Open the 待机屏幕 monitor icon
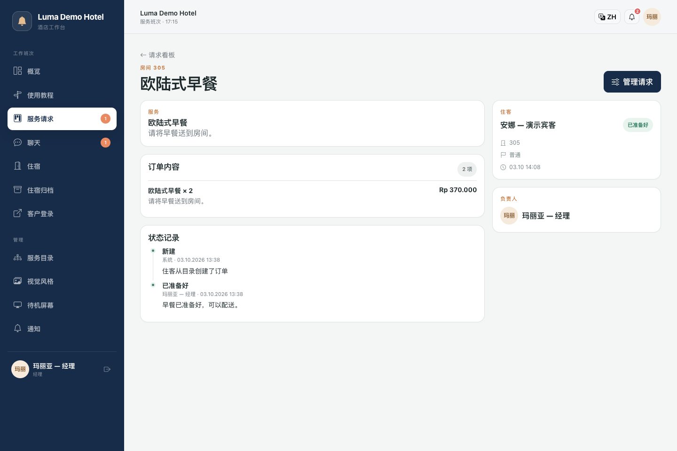 (18, 305)
